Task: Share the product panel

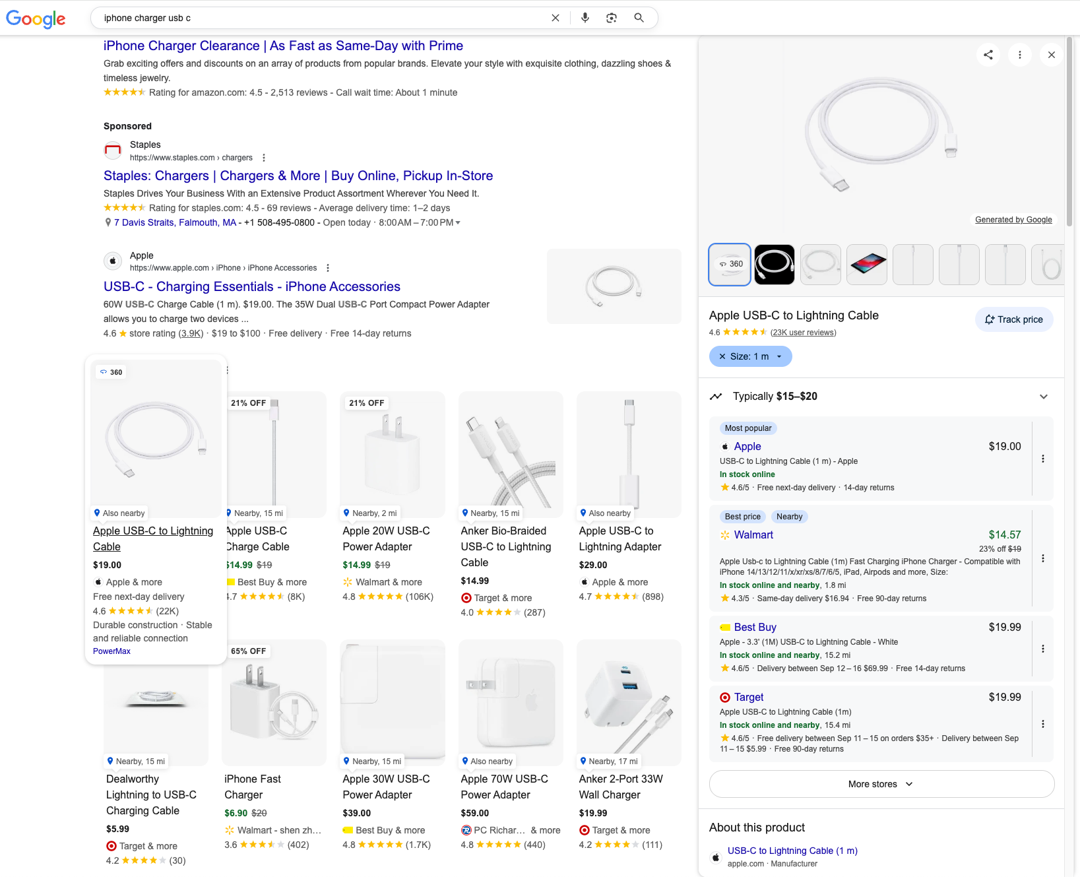Action: [x=988, y=55]
